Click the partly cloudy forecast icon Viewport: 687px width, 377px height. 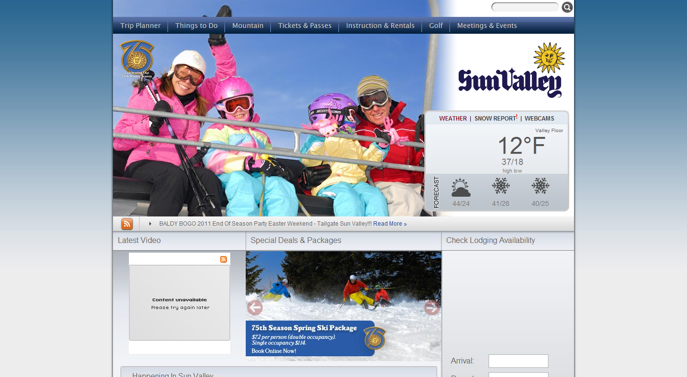pos(461,187)
